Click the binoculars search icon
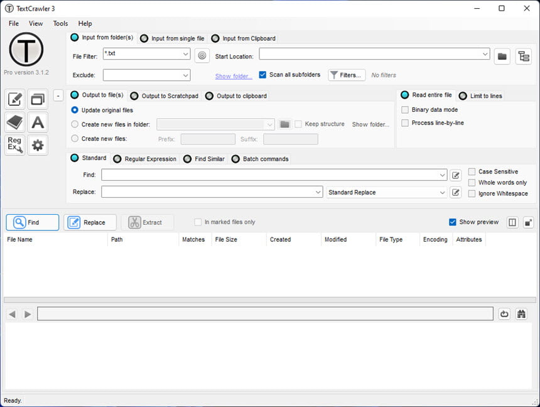 [x=521, y=313]
